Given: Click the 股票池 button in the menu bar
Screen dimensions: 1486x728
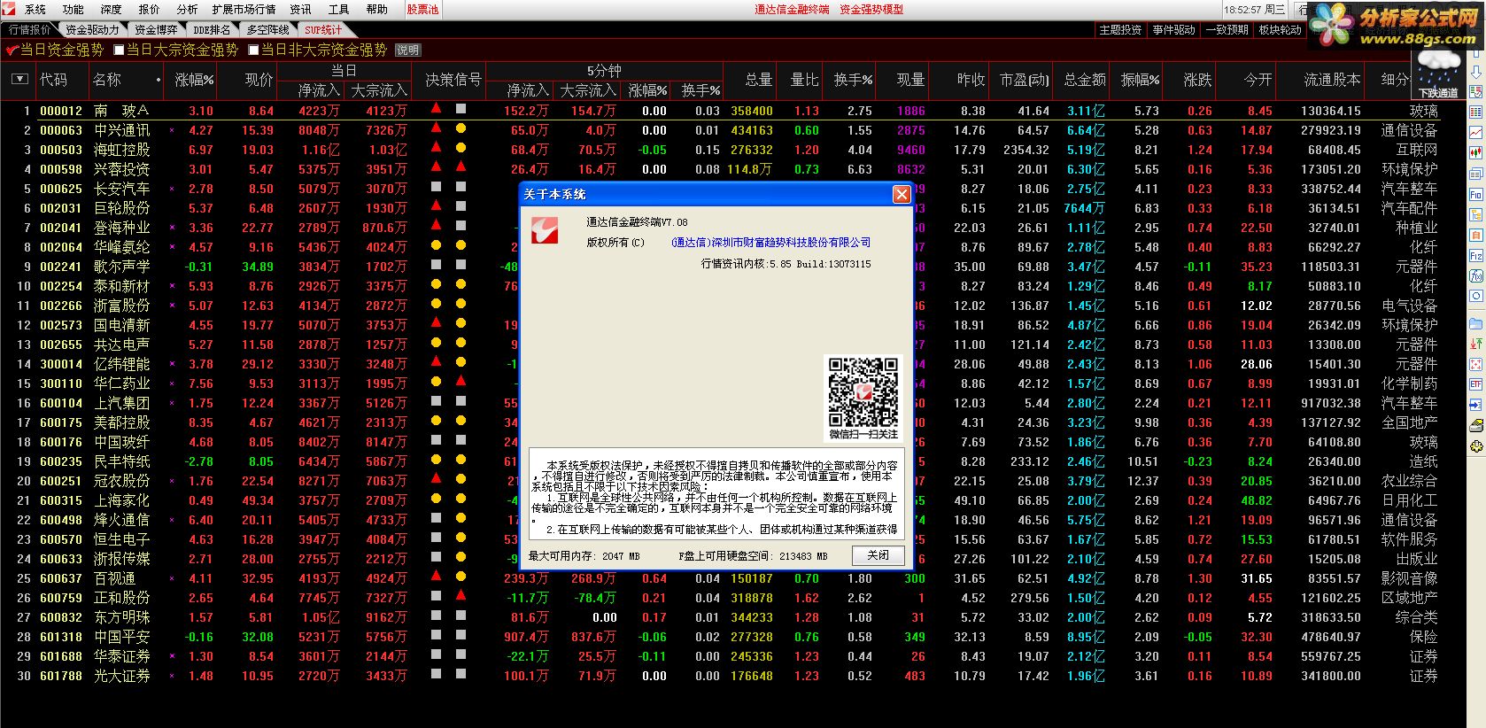Looking at the screenshot, I should [422, 10].
